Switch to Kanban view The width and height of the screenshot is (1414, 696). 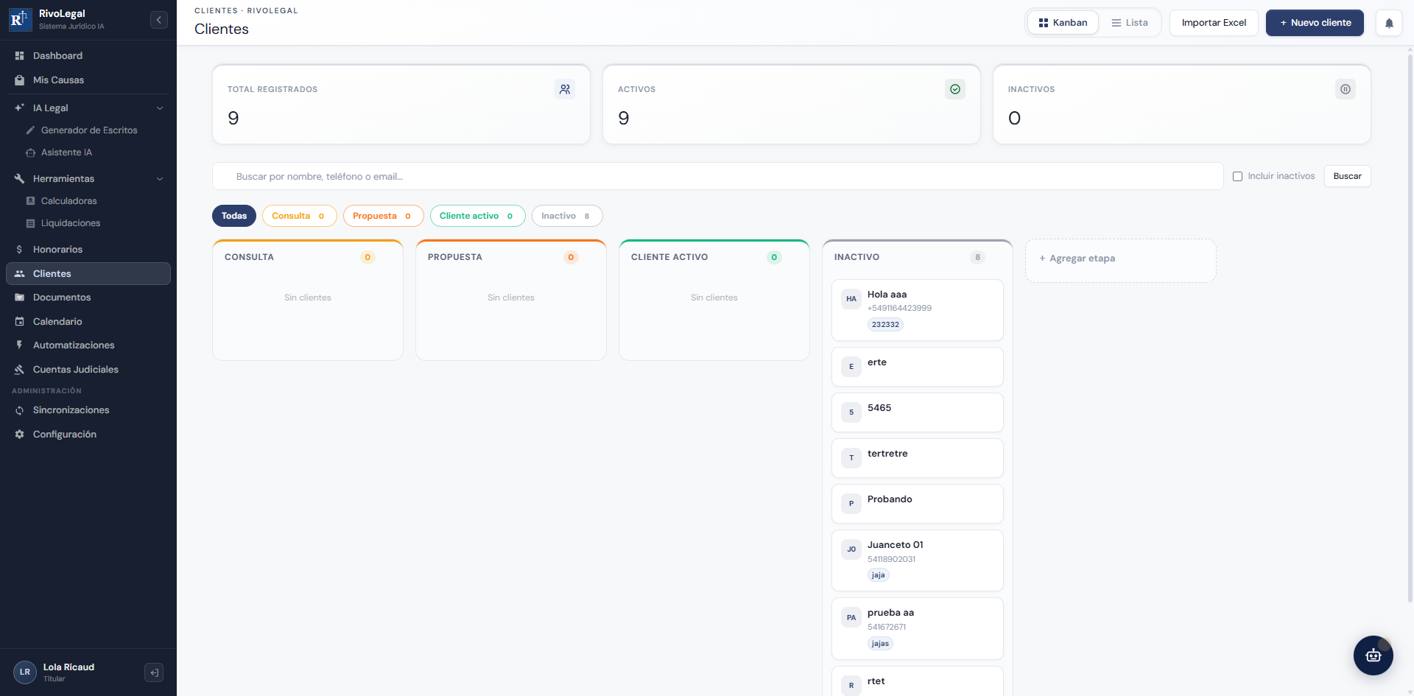(x=1063, y=23)
